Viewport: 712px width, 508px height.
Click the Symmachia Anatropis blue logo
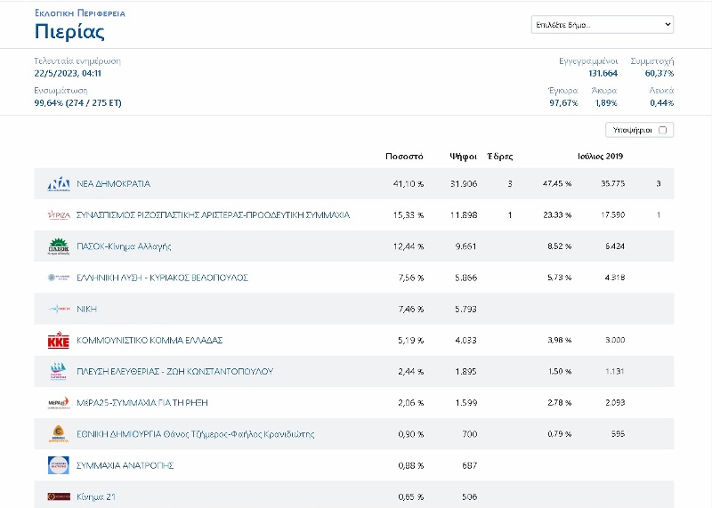click(x=59, y=465)
